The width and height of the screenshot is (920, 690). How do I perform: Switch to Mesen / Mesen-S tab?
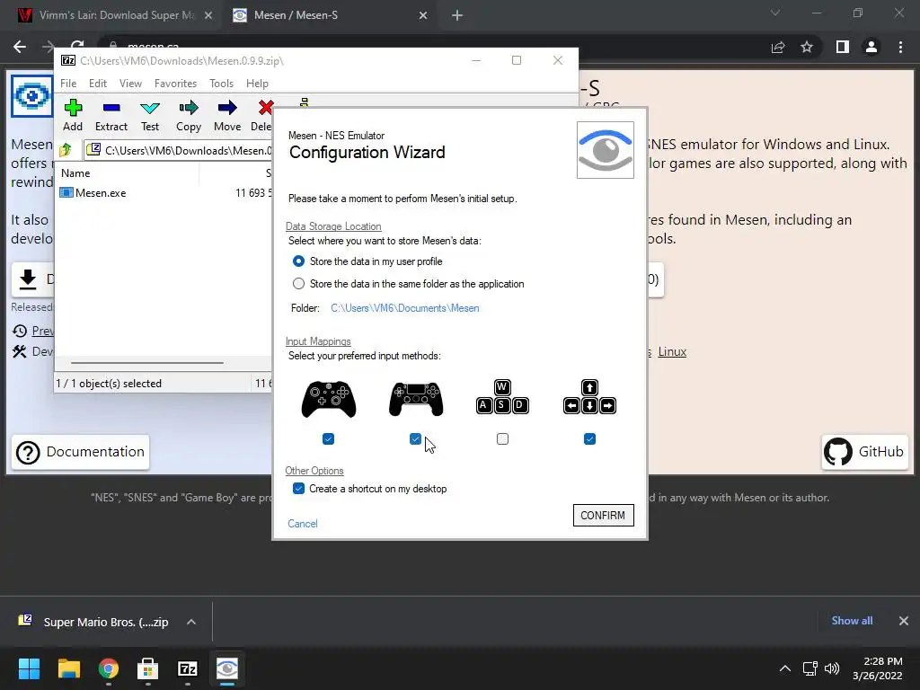click(x=329, y=15)
